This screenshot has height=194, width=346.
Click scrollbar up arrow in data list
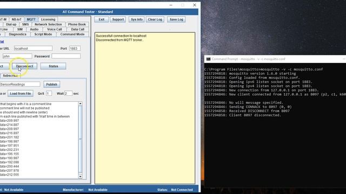point(81,103)
